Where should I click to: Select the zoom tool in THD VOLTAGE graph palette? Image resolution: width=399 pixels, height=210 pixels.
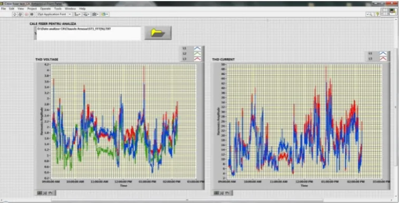click(x=45, y=193)
